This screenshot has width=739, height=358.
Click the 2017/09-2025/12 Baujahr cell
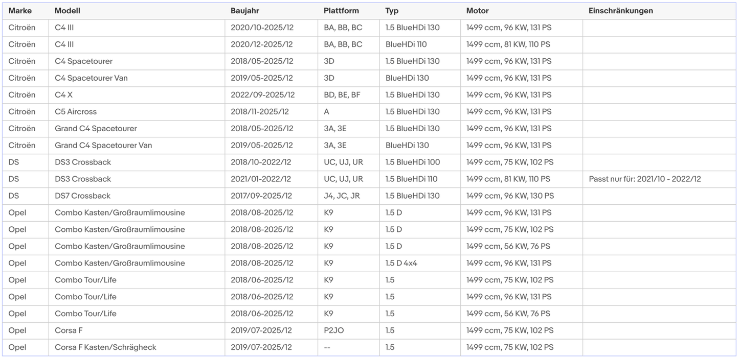click(261, 196)
